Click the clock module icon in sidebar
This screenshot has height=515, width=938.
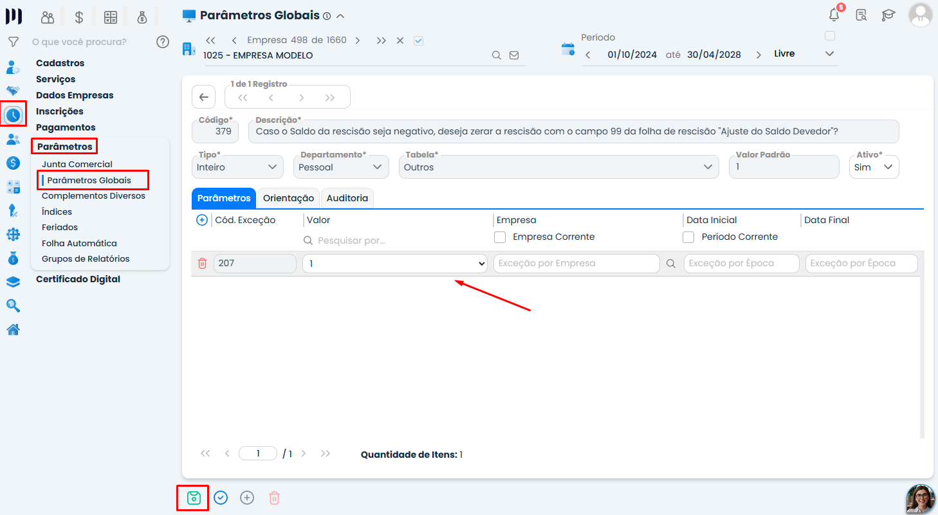(x=13, y=115)
